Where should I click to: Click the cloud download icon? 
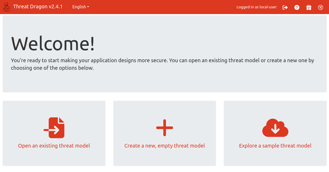tap(275, 128)
